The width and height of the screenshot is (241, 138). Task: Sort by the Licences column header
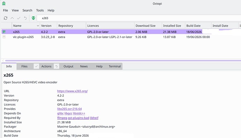[x=110, y=26]
